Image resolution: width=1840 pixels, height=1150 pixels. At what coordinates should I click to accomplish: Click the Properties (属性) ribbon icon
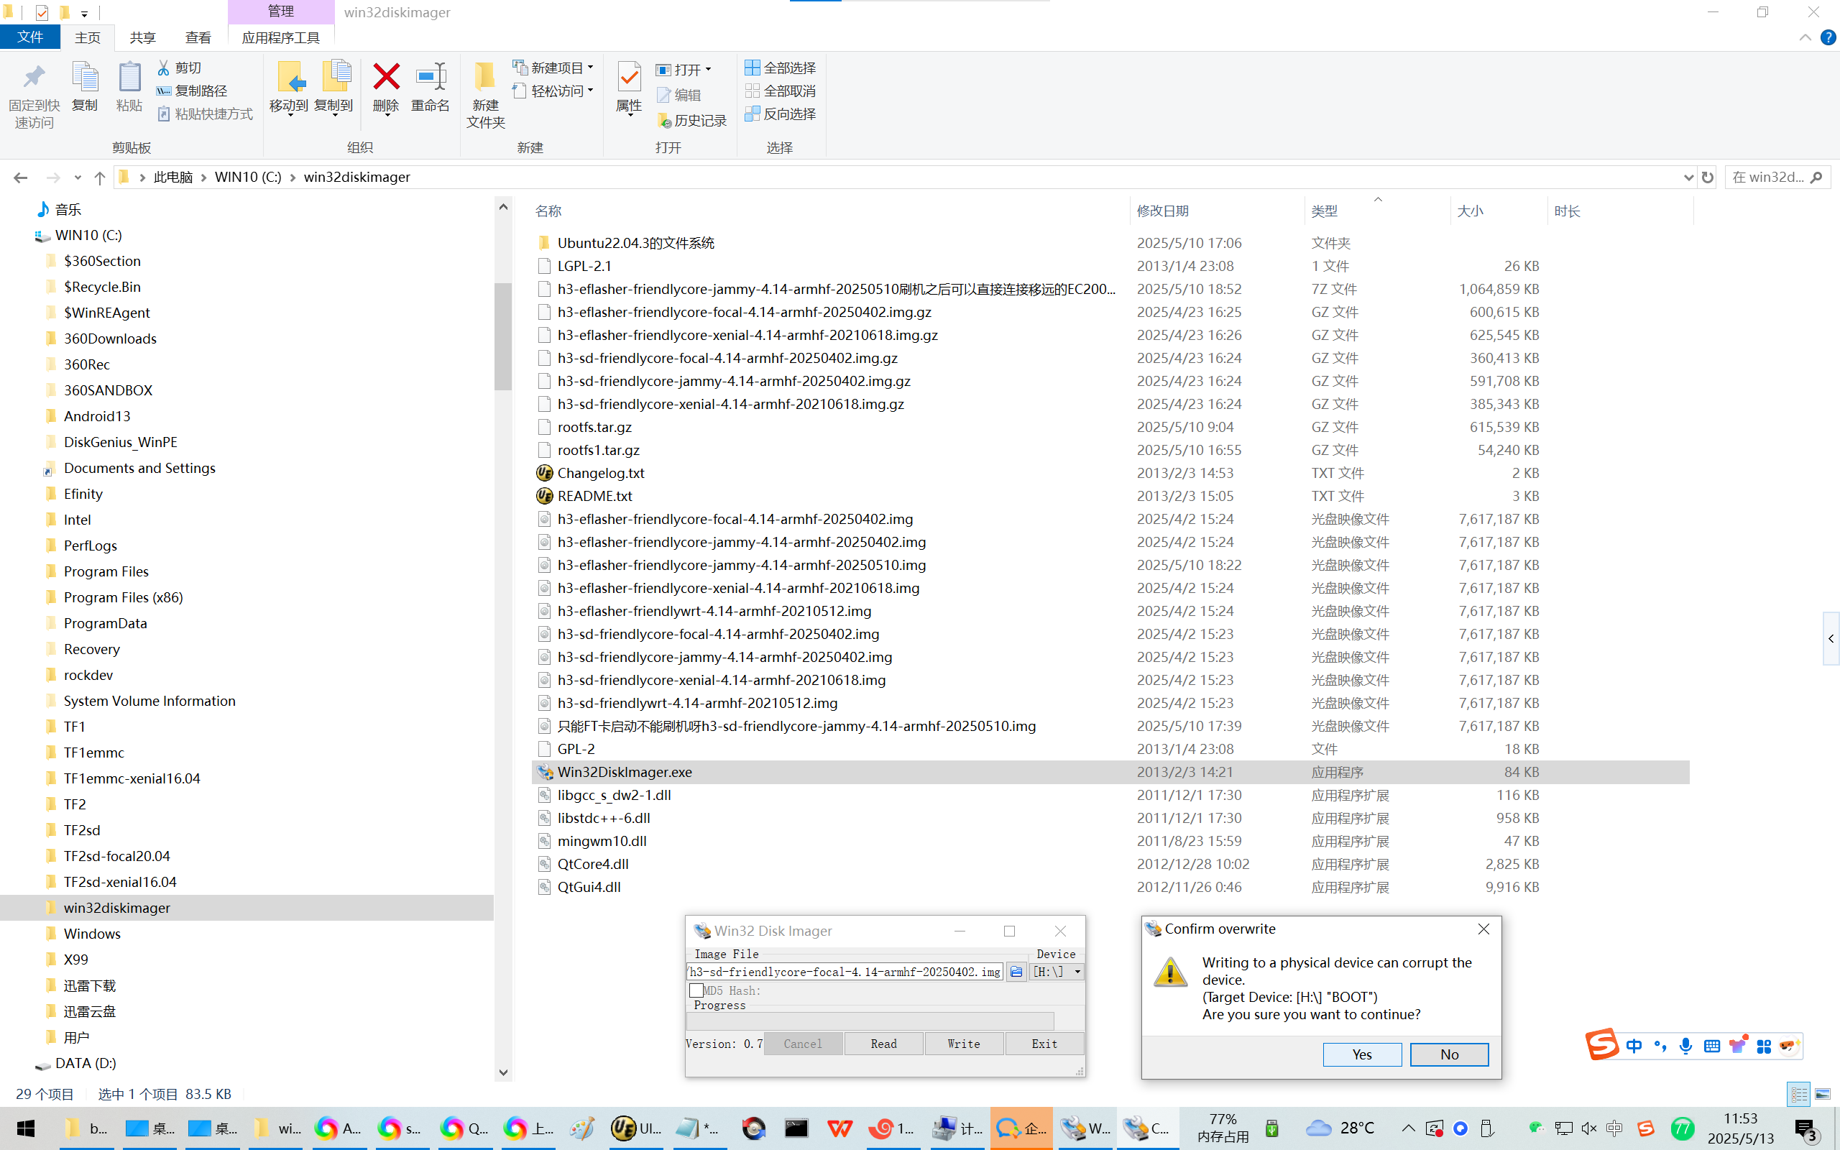click(629, 78)
